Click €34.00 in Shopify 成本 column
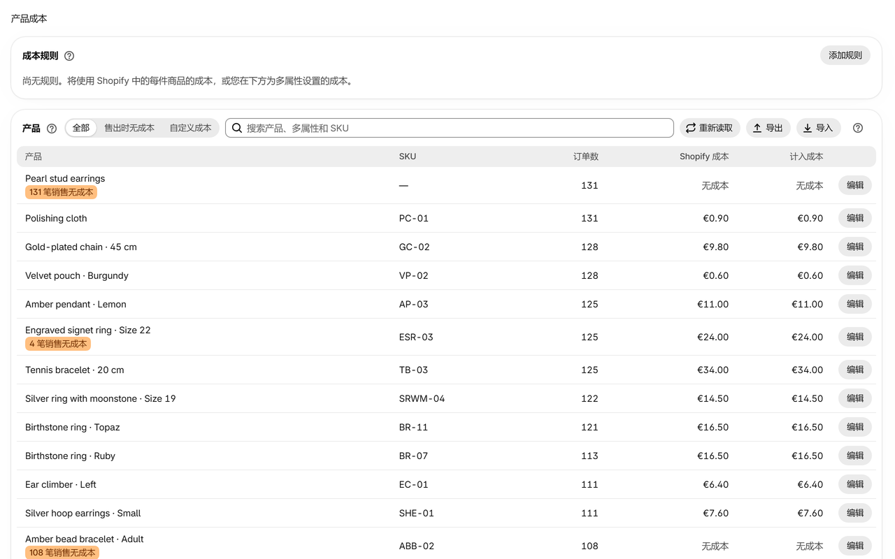 click(x=713, y=370)
